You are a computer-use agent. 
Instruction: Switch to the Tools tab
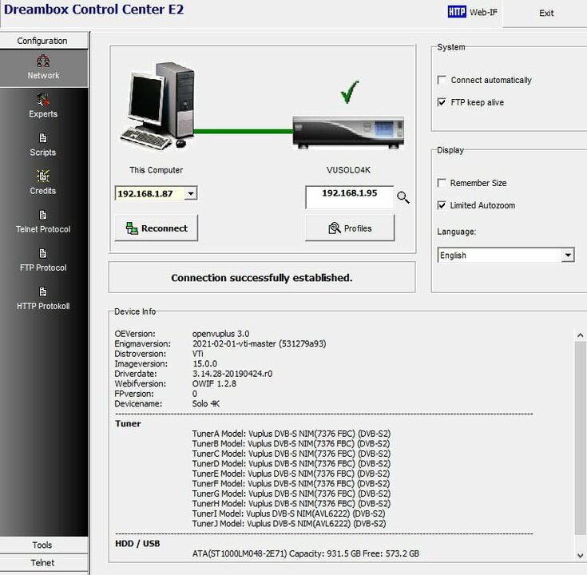43,545
